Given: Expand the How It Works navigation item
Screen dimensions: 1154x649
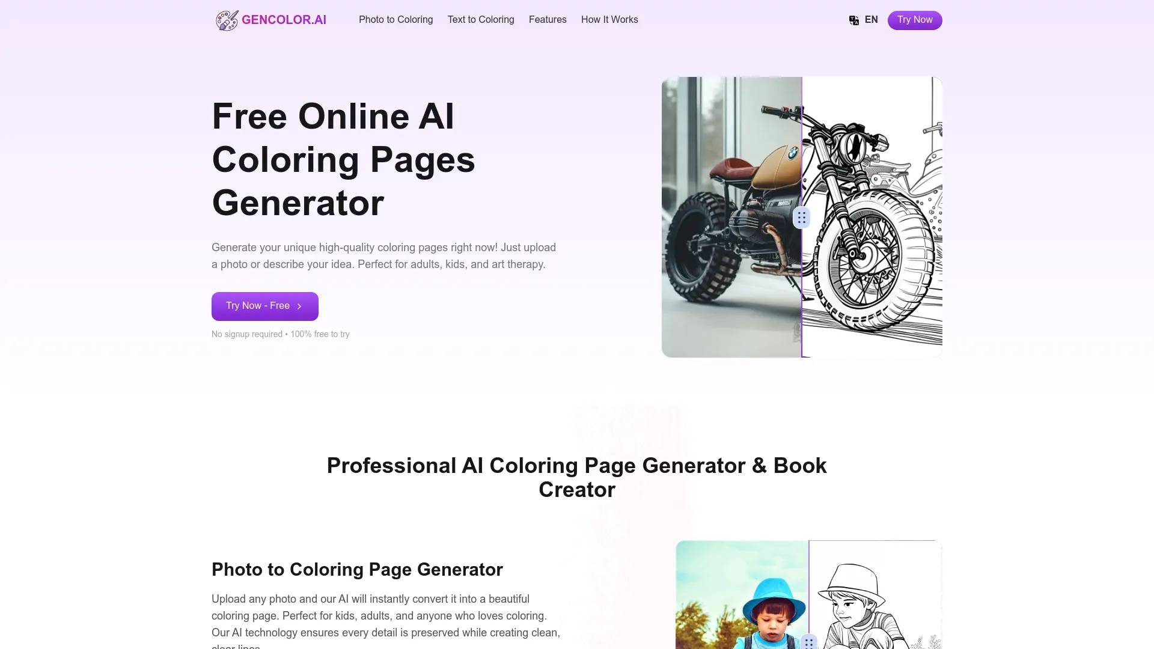Looking at the screenshot, I should pos(609,19).
